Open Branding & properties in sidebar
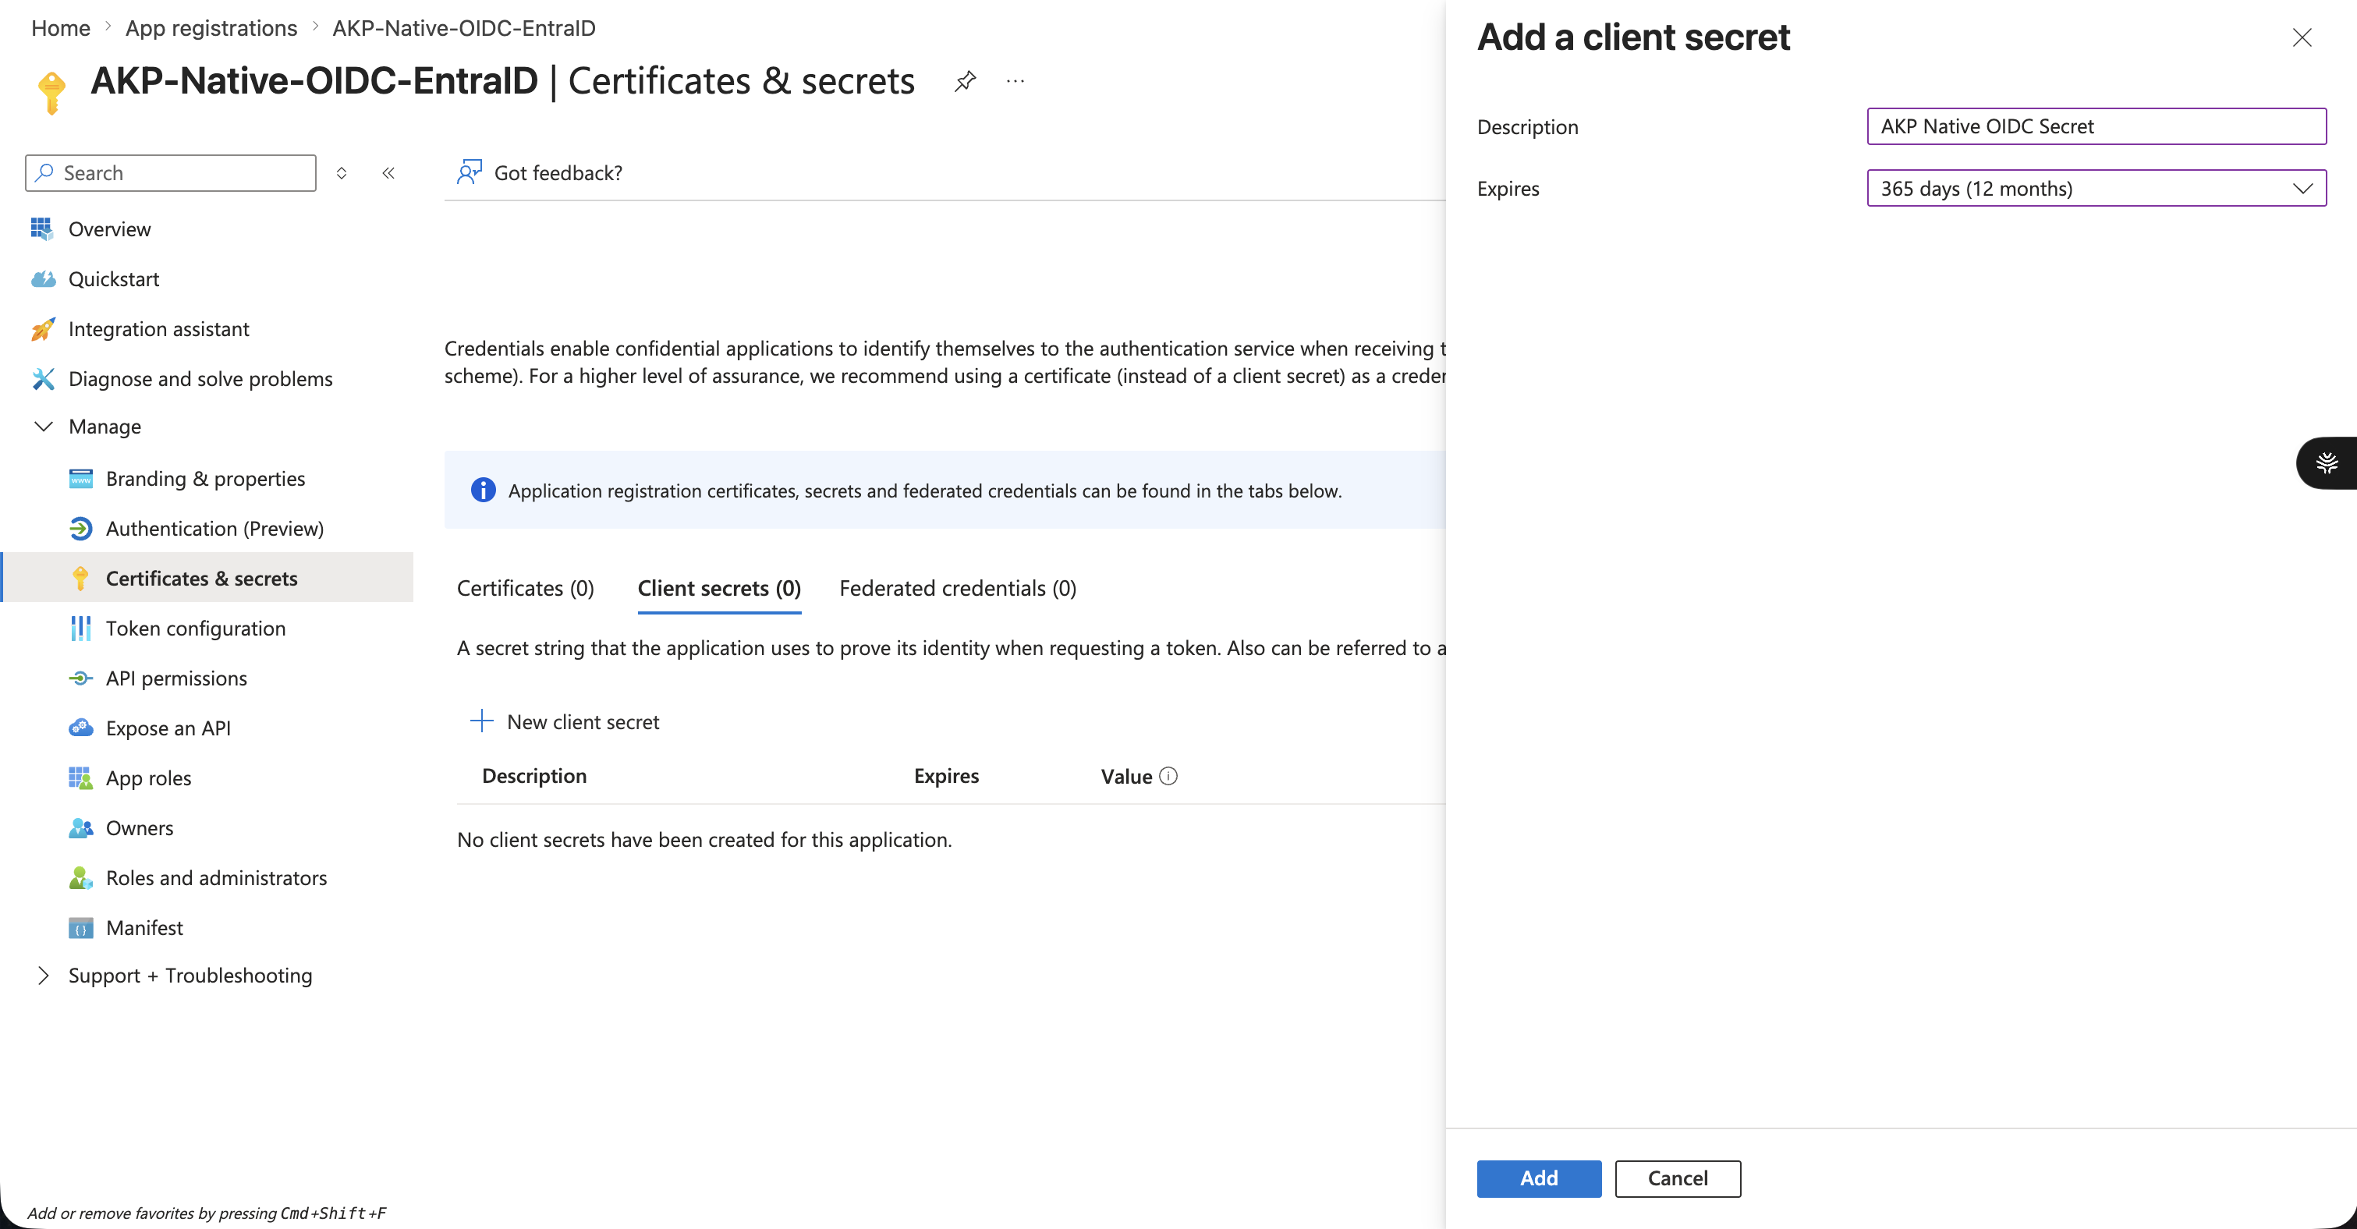Image resolution: width=2357 pixels, height=1229 pixels. point(206,479)
